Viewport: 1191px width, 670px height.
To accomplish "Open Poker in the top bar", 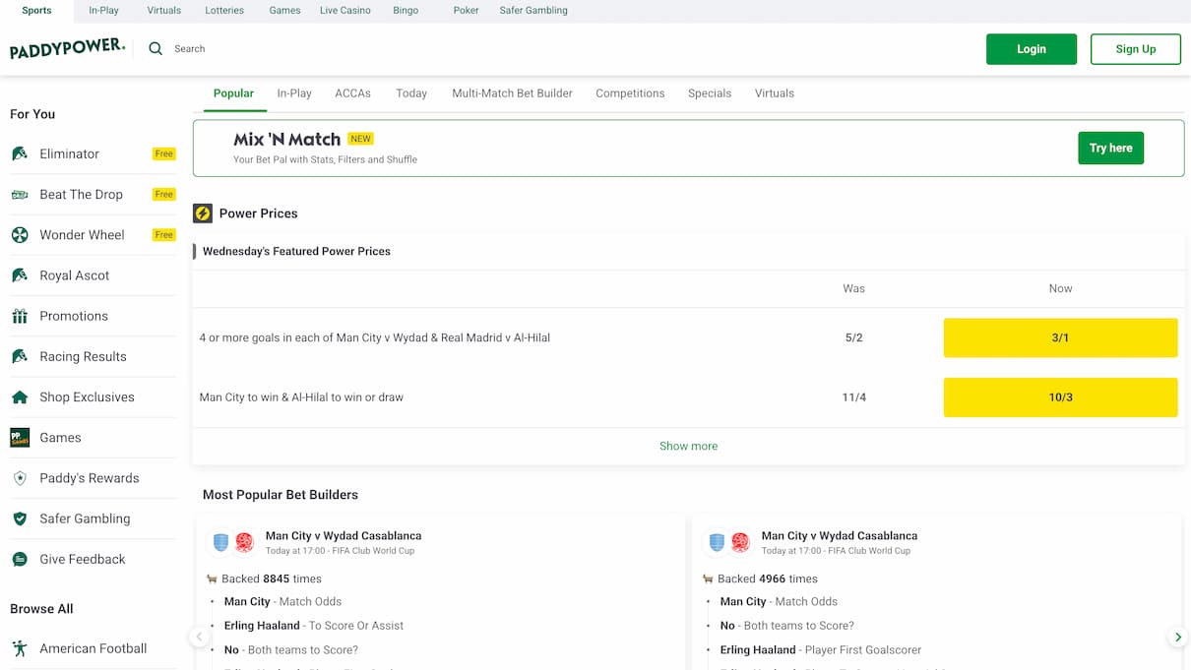I will [466, 11].
